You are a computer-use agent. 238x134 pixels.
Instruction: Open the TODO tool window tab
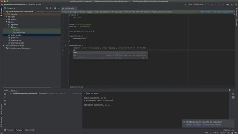[x=30, y=130]
